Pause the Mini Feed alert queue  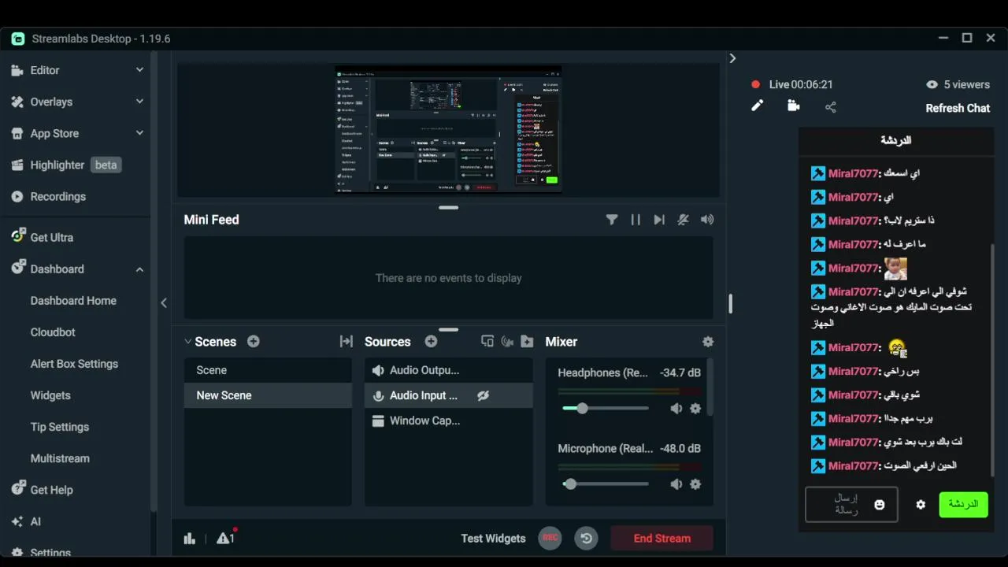click(636, 220)
